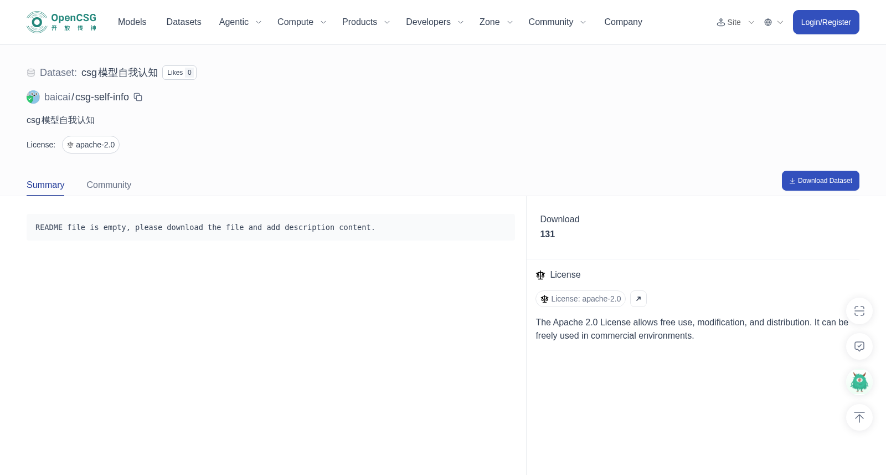Click Download Dataset button
The image size is (886, 475).
pos(821,181)
